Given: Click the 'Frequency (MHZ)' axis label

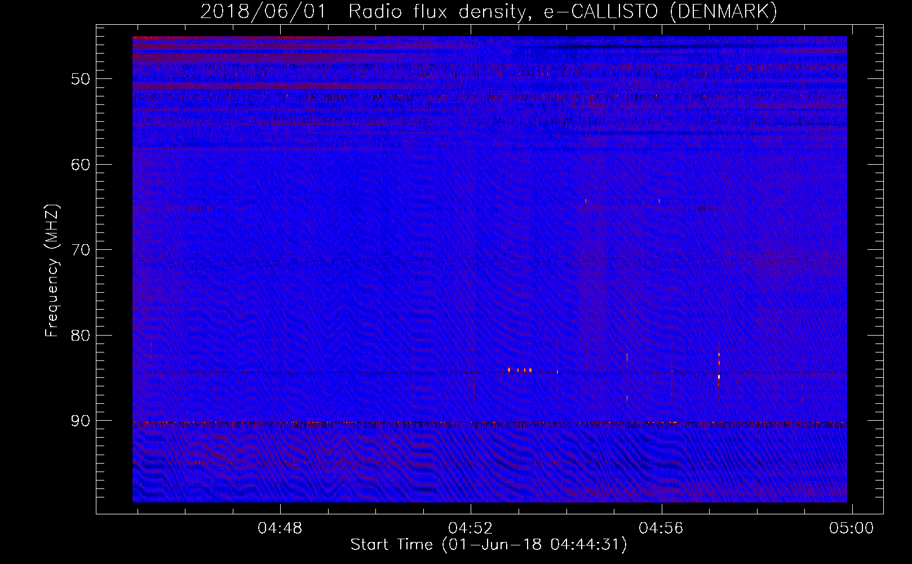Looking at the screenshot, I should 52,271.
